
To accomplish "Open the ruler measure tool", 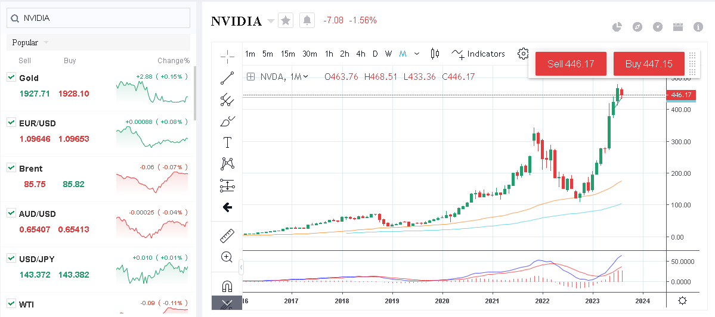I will click(227, 236).
